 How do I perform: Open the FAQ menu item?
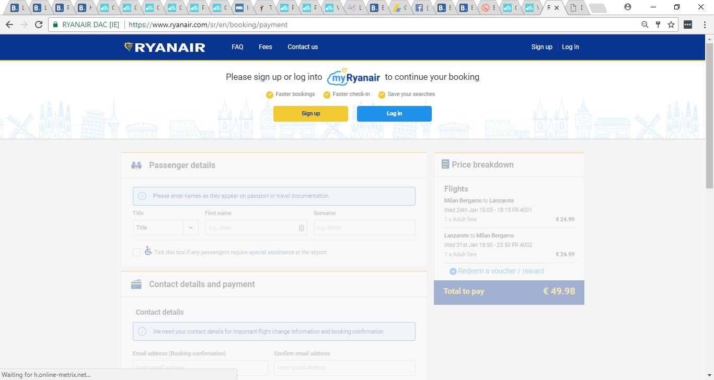tap(237, 47)
